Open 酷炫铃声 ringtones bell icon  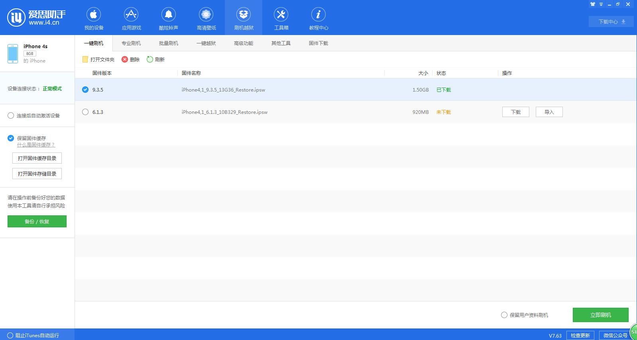[169, 15]
